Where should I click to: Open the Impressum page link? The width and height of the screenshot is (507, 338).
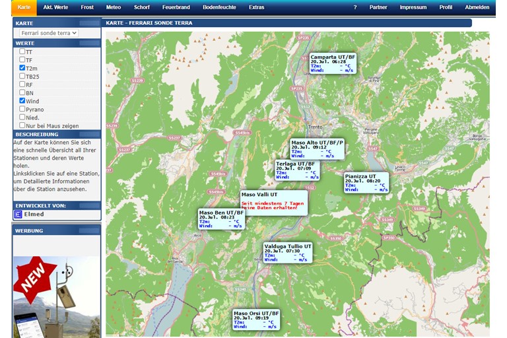tap(413, 7)
